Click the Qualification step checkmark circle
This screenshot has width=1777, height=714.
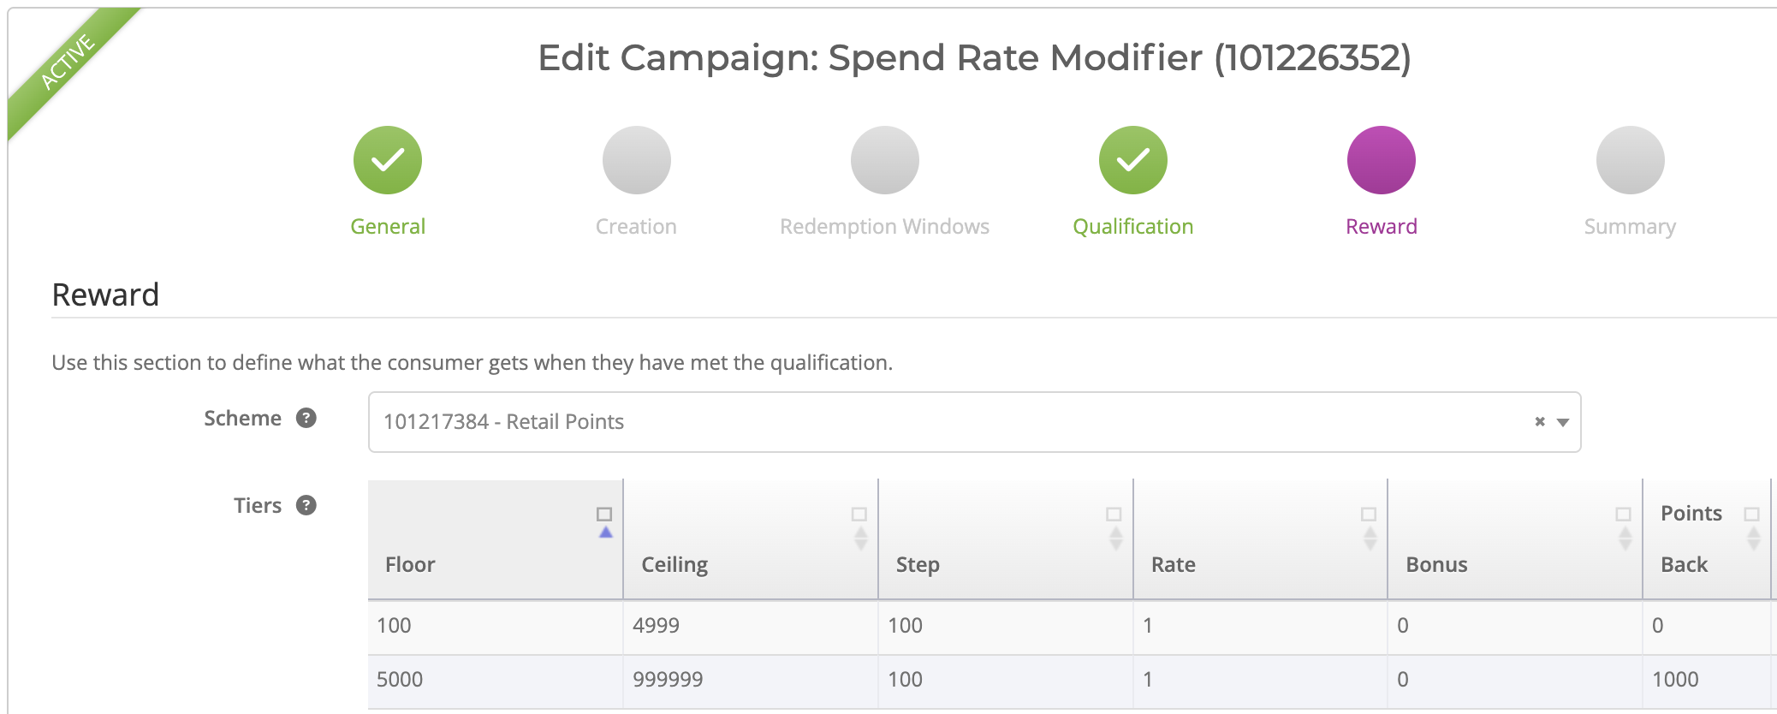pos(1132,160)
